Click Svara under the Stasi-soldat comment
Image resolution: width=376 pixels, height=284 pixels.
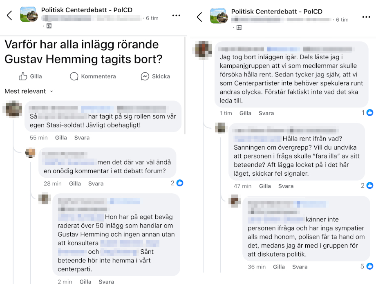tap(82, 138)
